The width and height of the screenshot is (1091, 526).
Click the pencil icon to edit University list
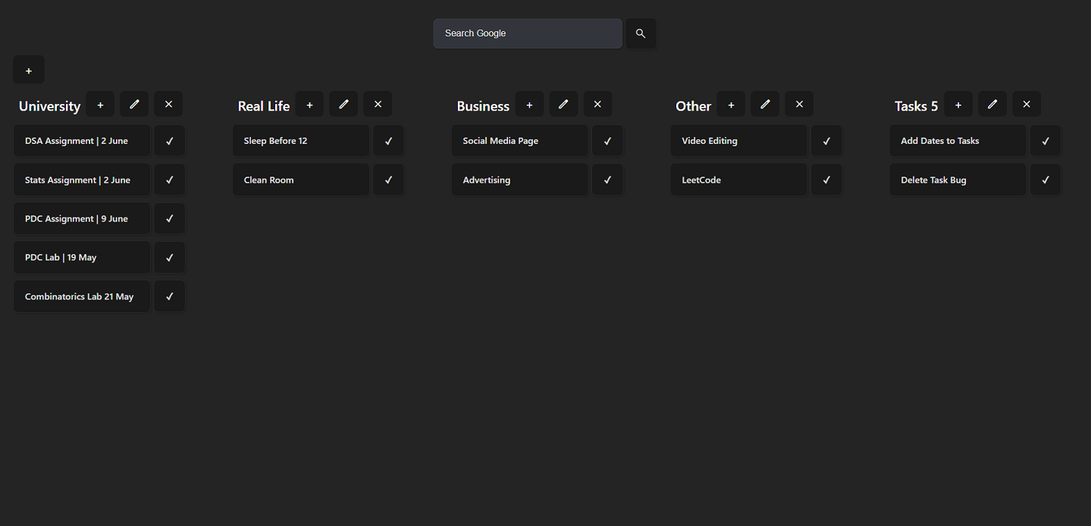[x=133, y=104]
